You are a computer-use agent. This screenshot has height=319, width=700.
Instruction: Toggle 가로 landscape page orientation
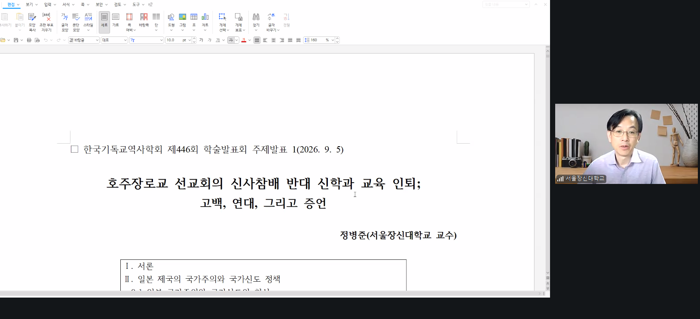tap(116, 20)
